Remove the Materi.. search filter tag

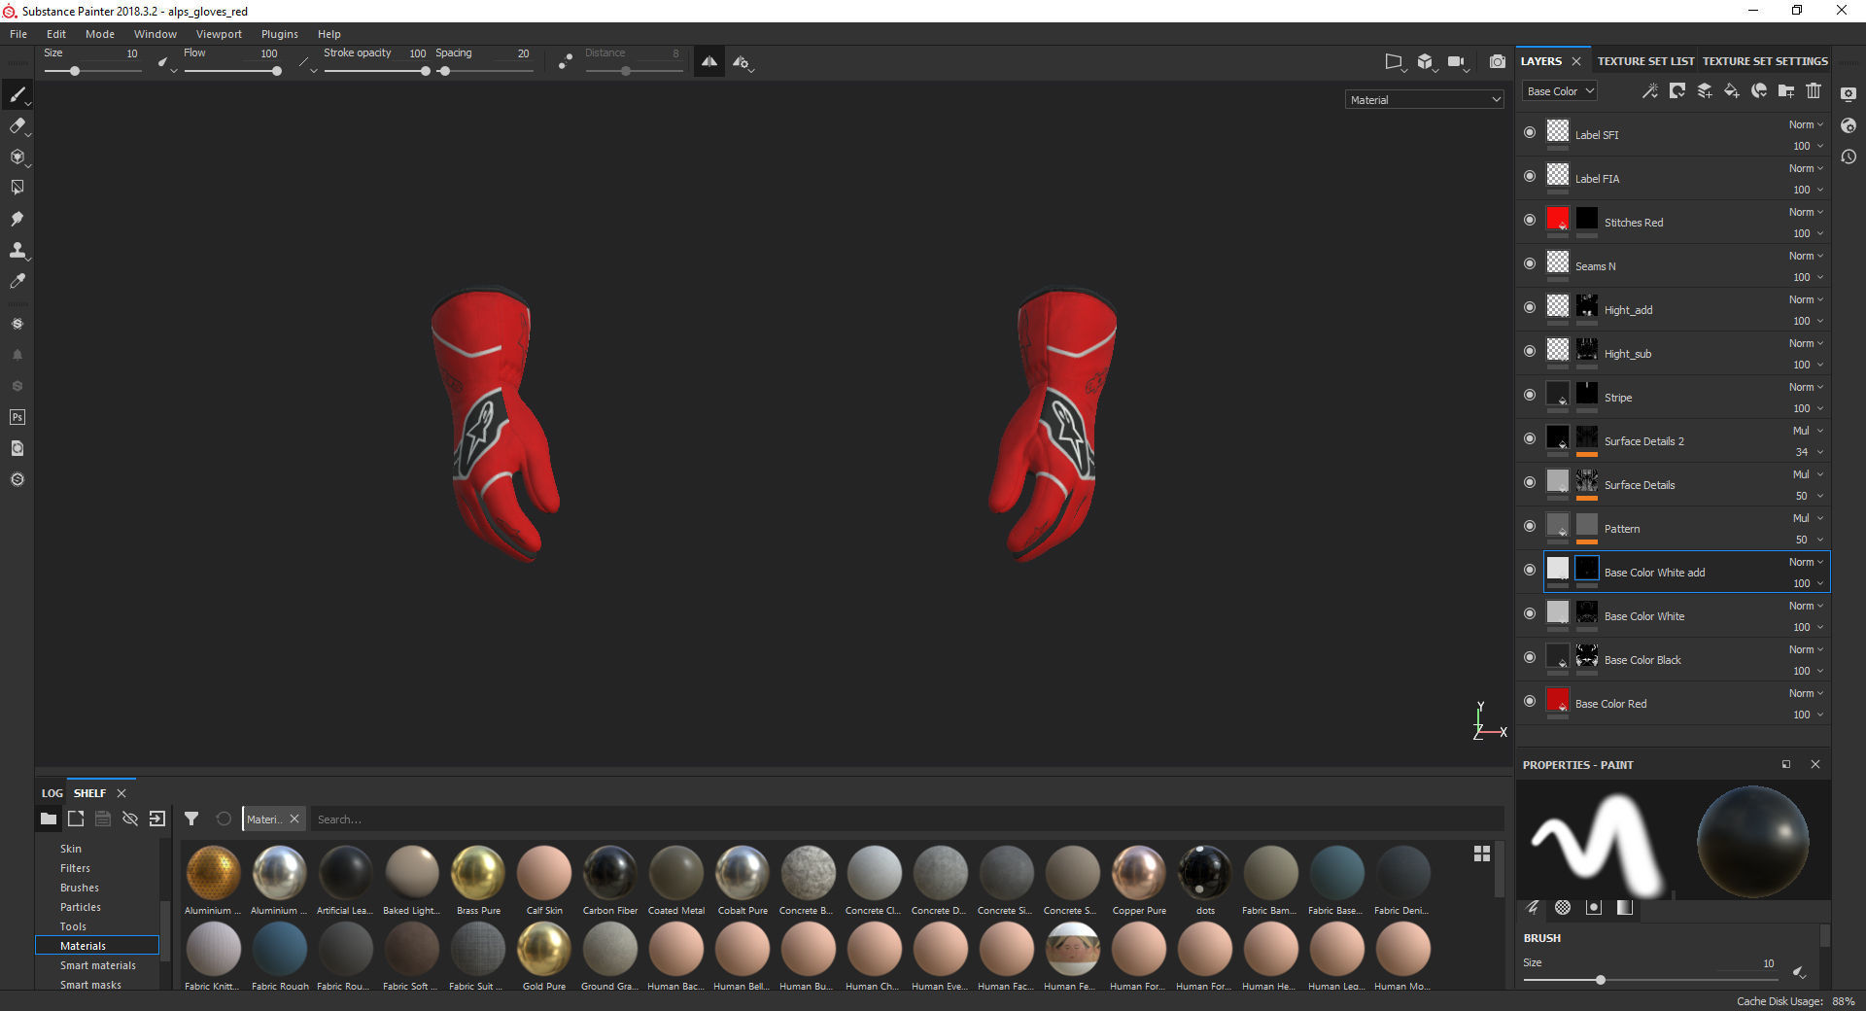coord(294,819)
